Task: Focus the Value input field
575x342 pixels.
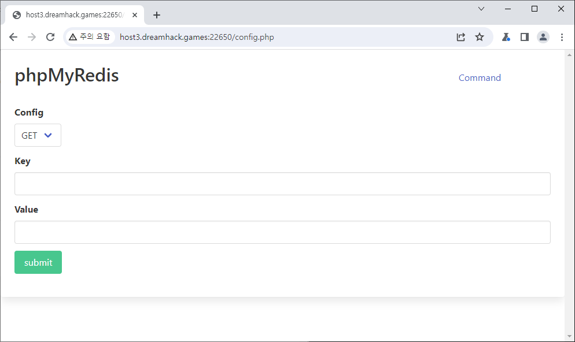Action: point(282,232)
